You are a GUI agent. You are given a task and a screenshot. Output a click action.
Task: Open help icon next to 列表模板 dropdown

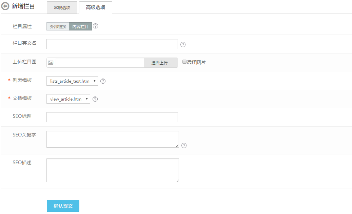pos(103,81)
